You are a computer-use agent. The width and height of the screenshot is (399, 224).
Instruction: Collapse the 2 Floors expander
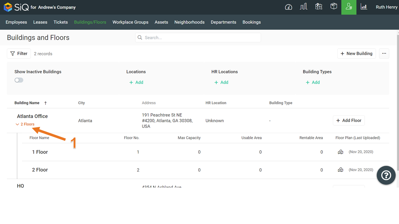coord(25,124)
